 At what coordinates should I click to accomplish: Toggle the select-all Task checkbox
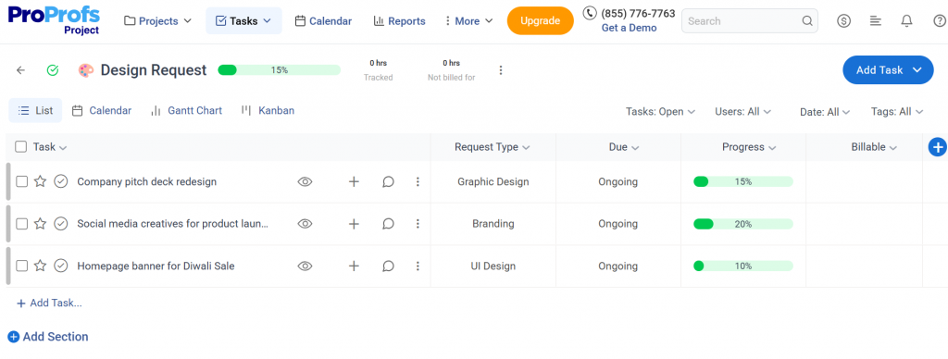click(x=21, y=147)
